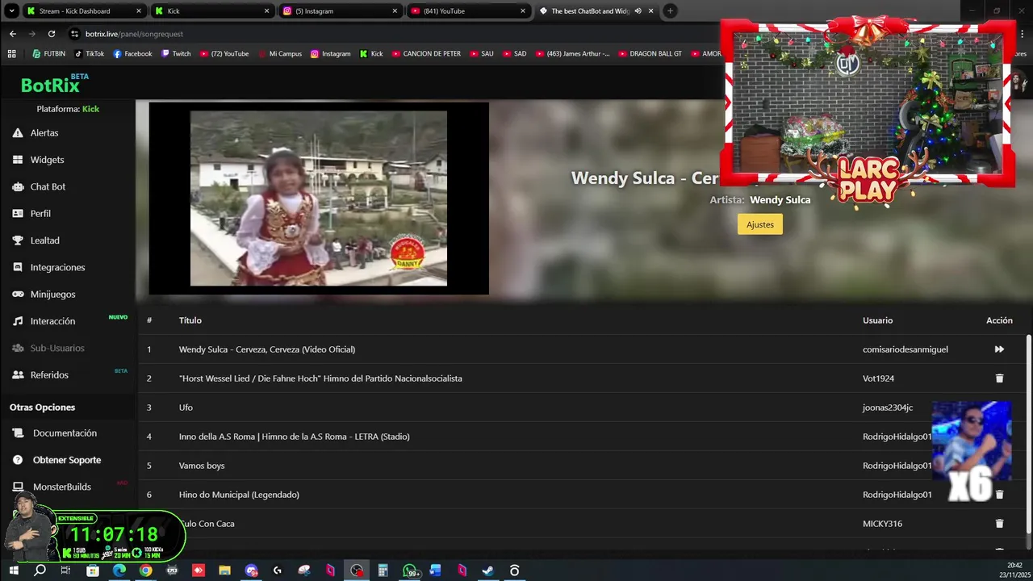Go back in the browser
The image size is (1033, 581).
point(12,34)
